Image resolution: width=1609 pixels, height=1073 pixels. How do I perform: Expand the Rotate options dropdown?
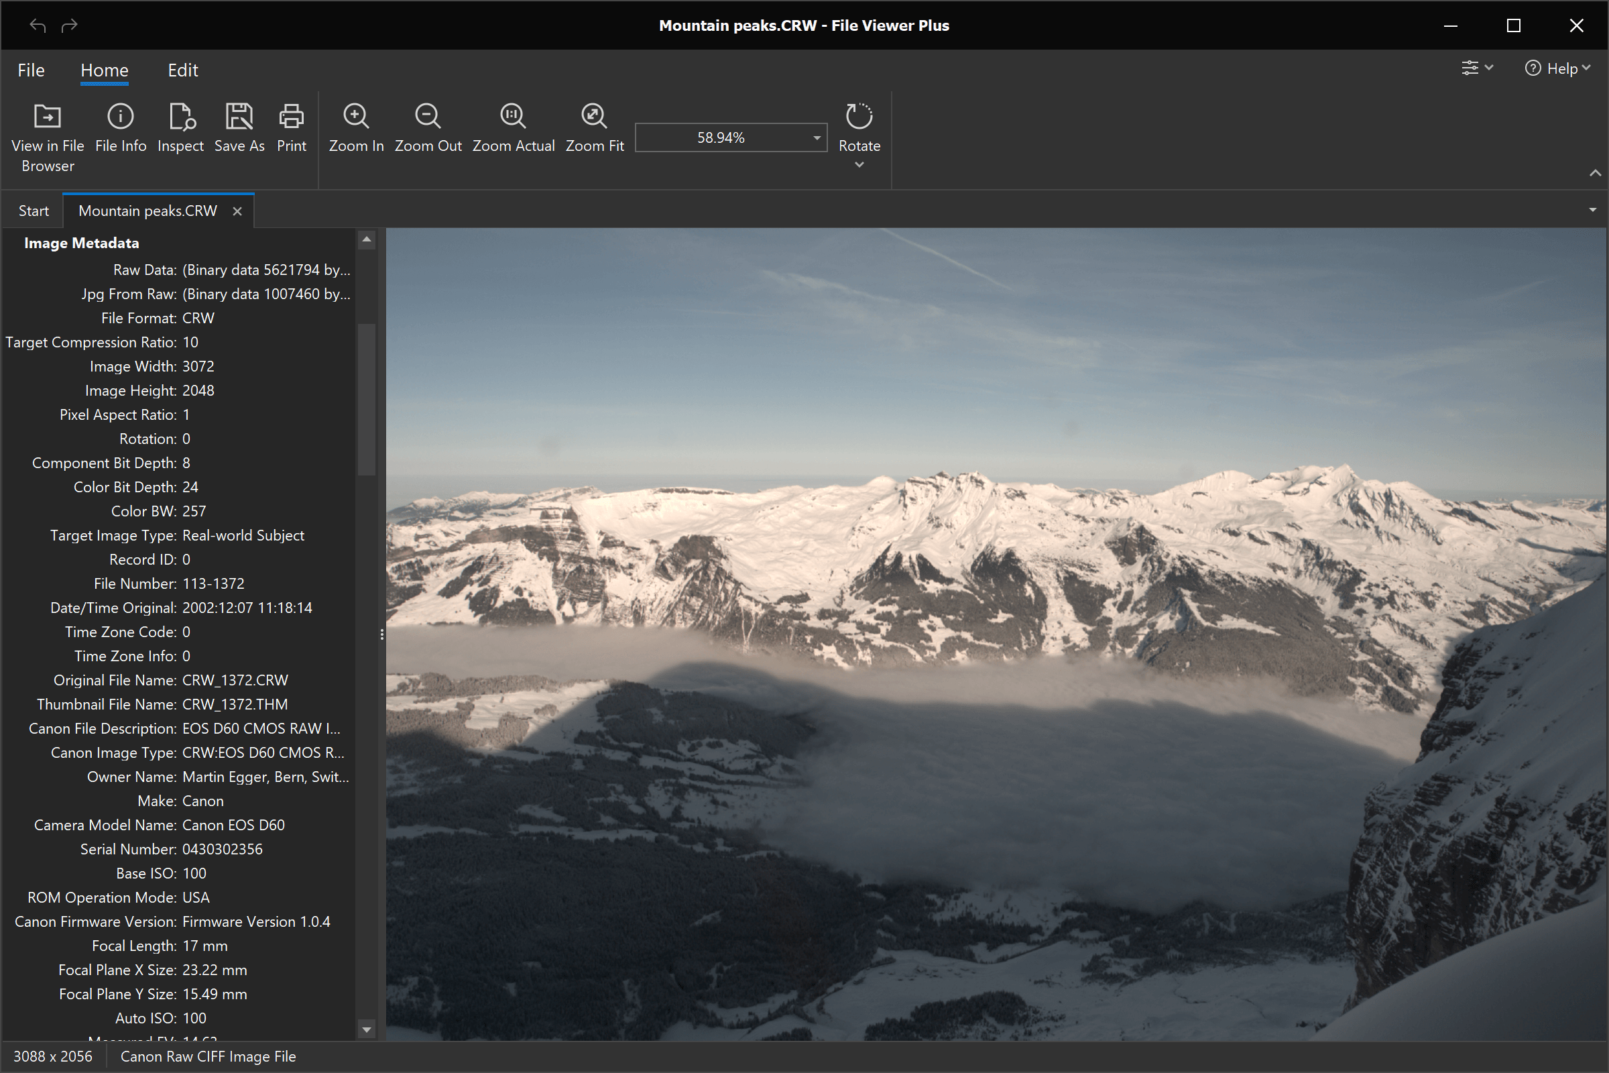[x=859, y=165]
